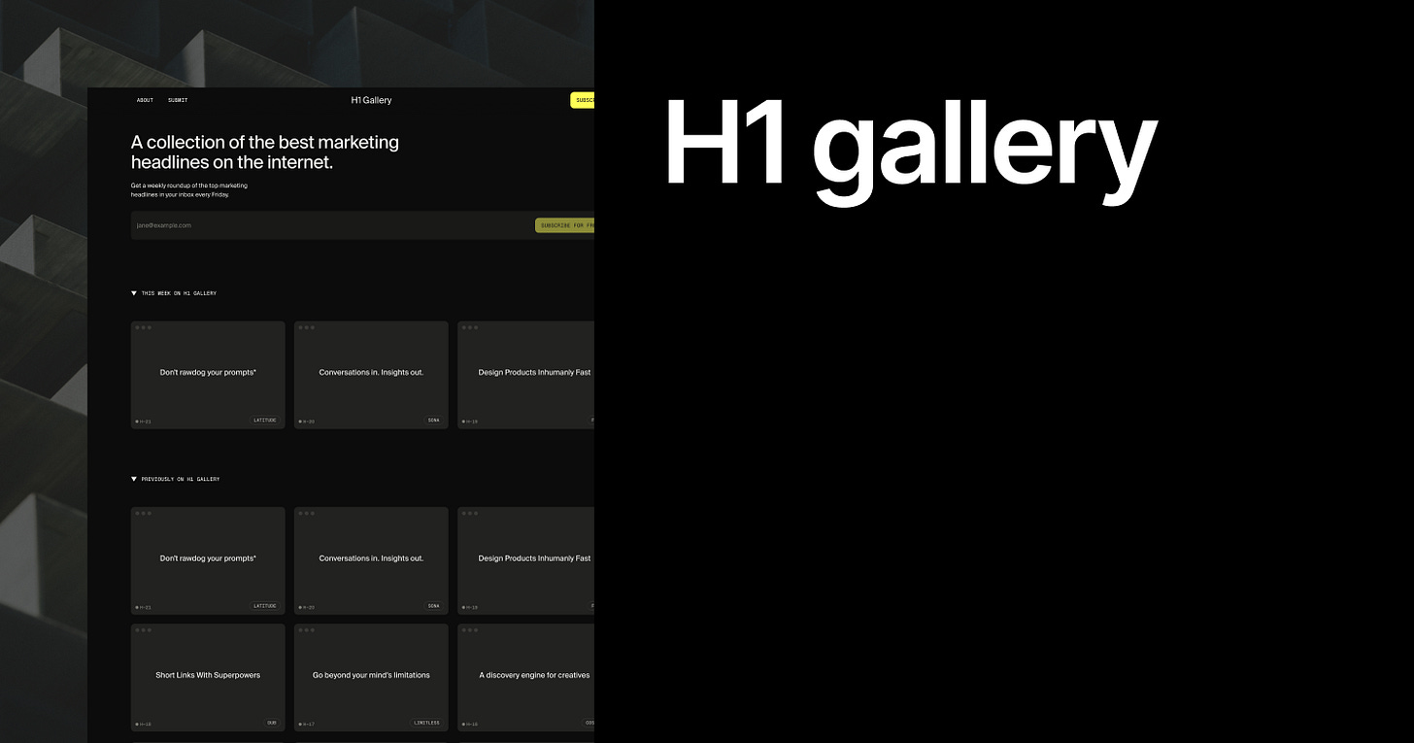Open "Don't rawdog your prompts" card under This Week

coord(208,375)
